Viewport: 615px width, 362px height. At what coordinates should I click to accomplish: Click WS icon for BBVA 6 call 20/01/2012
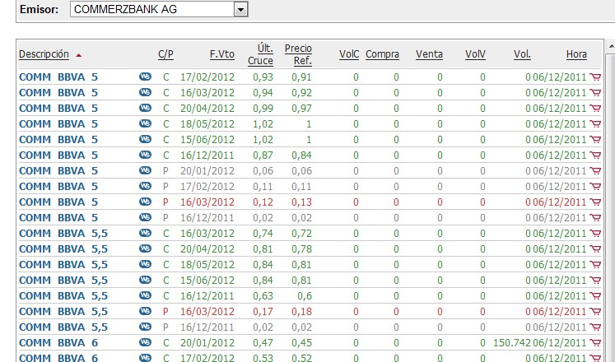(x=145, y=342)
